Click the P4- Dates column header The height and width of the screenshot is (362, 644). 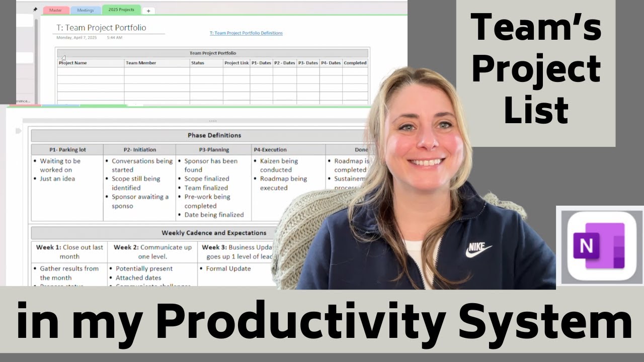pyautogui.click(x=331, y=63)
